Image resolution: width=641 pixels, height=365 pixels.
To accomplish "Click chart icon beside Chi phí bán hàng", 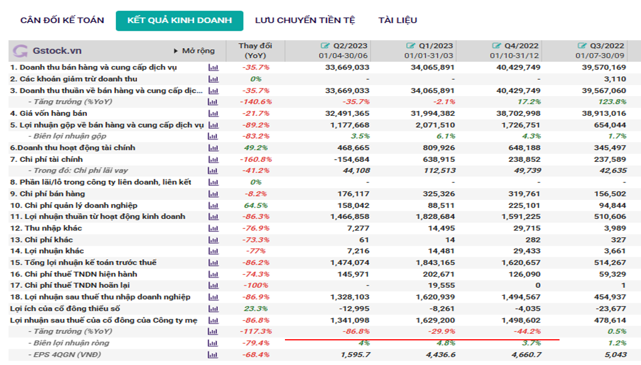I will (x=213, y=194).
